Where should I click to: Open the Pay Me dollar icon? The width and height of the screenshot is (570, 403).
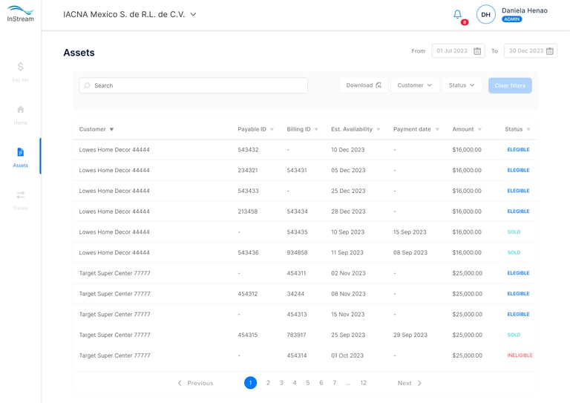(x=20, y=67)
